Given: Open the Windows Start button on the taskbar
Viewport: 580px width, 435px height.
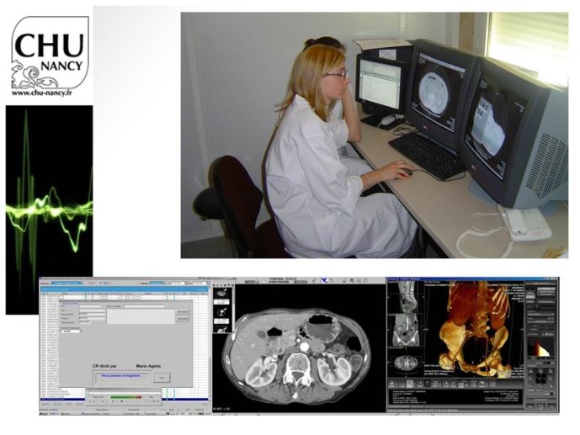Looking at the screenshot, I should pyautogui.click(x=44, y=414).
